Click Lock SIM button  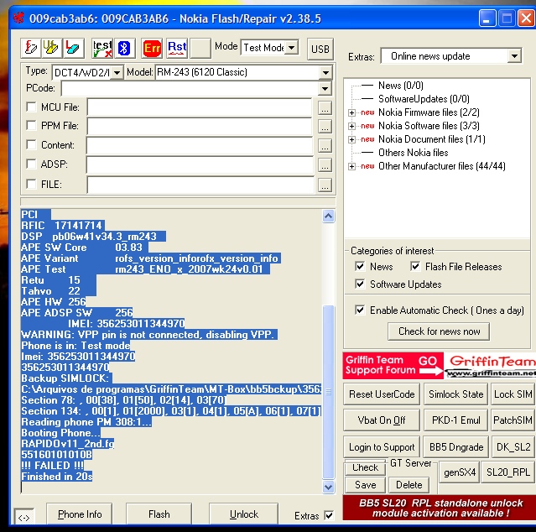(513, 394)
